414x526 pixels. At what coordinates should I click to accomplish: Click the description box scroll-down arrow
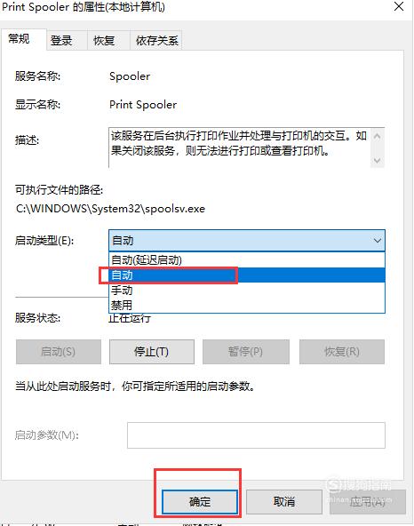pyautogui.click(x=377, y=160)
